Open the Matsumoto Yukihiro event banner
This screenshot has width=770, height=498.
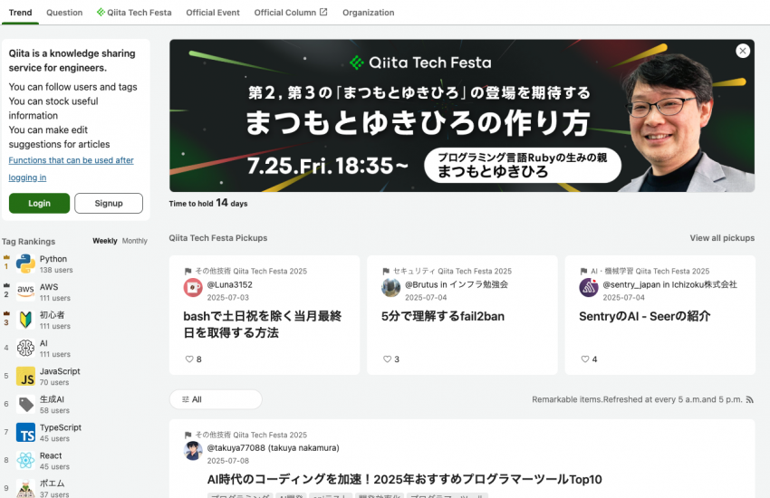click(x=462, y=116)
